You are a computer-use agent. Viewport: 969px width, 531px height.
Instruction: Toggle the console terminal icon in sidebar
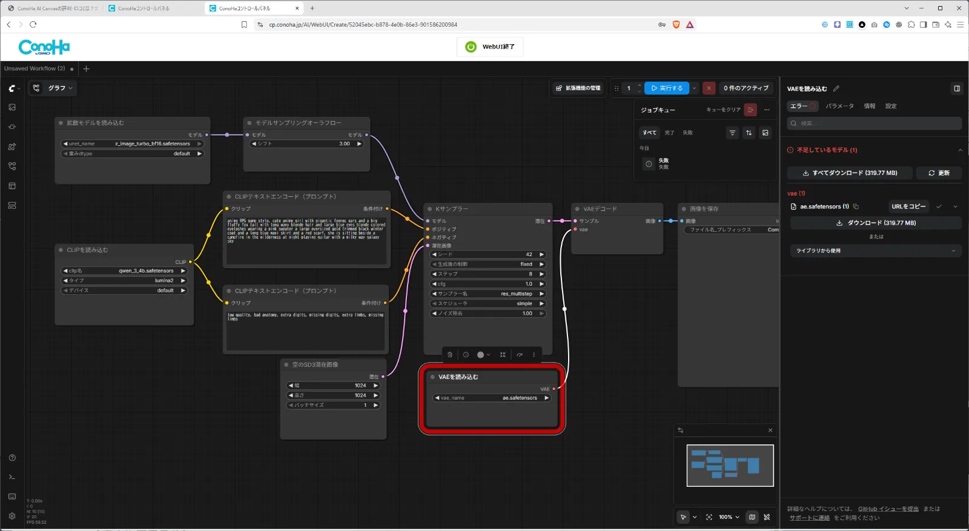pos(12,477)
